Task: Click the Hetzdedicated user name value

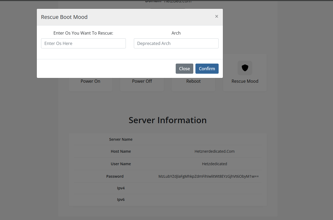Action: (x=214, y=164)
